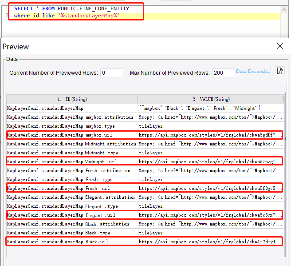Select the VALUE (String) column header
This screenshot has height=266, width=291.
[211, 99]
